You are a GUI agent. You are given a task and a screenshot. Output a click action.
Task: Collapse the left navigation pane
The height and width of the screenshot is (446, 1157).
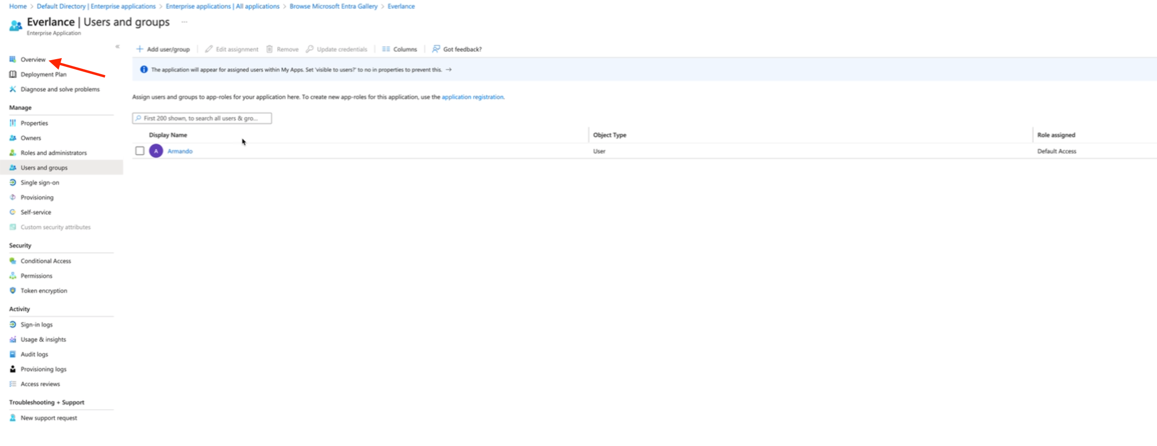click(x=117, y=46)
